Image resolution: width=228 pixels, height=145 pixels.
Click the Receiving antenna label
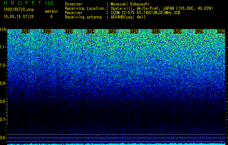(83, 17)
